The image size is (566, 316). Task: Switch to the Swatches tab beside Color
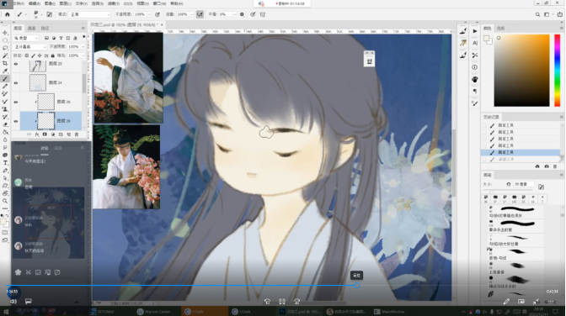tap(500, 28)
